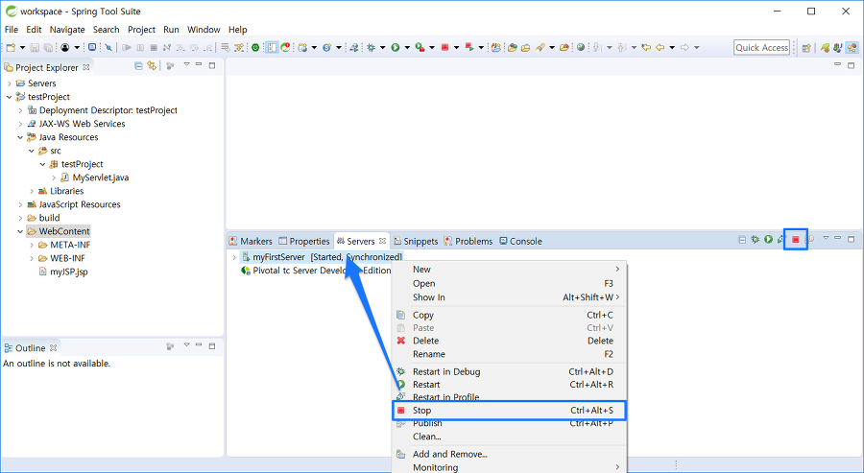Click the user profile circle toolbar icon
Image resolution: width=864 pixels, height=473 pixels.
tap(64, 47)
